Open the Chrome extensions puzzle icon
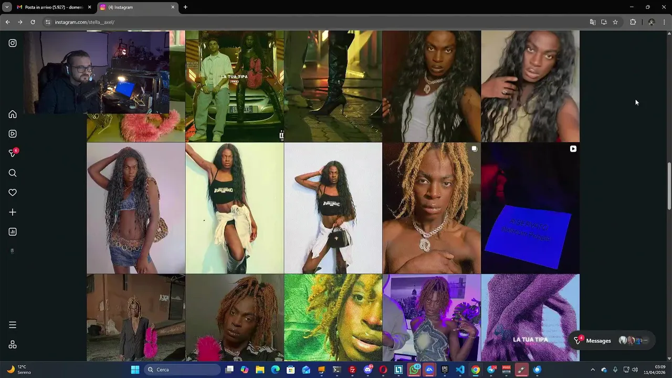Image resolution: width=672 pixels, height=378 pixels. 633,22
